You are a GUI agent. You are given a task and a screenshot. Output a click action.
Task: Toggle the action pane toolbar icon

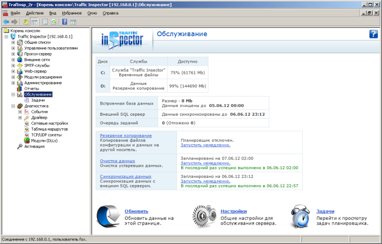73,22
